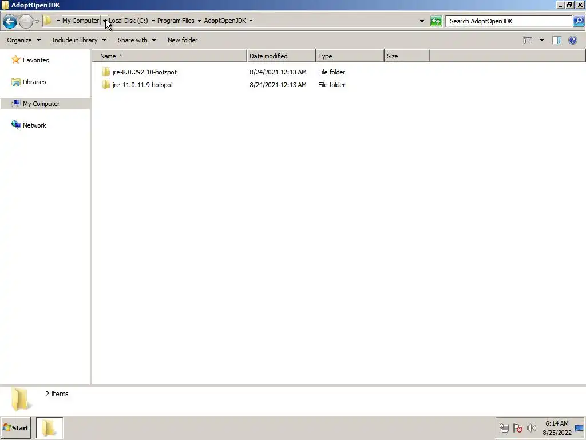Click the Change your view icon
Screen dimensions: 586x440
527,40
